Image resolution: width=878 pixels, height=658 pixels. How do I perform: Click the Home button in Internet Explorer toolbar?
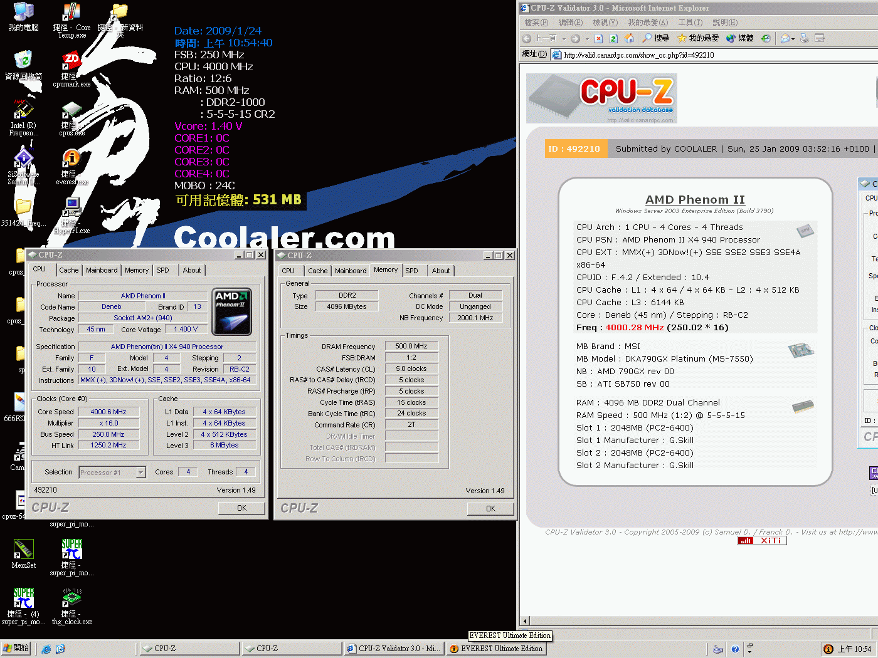tap(629, 38)
